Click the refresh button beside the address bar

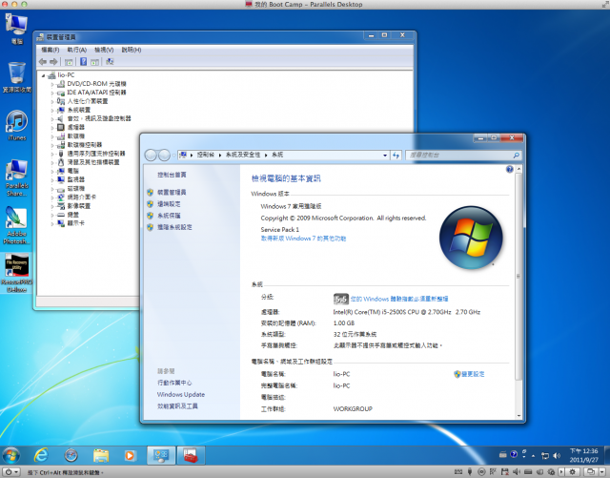click(x=396, y=156)
